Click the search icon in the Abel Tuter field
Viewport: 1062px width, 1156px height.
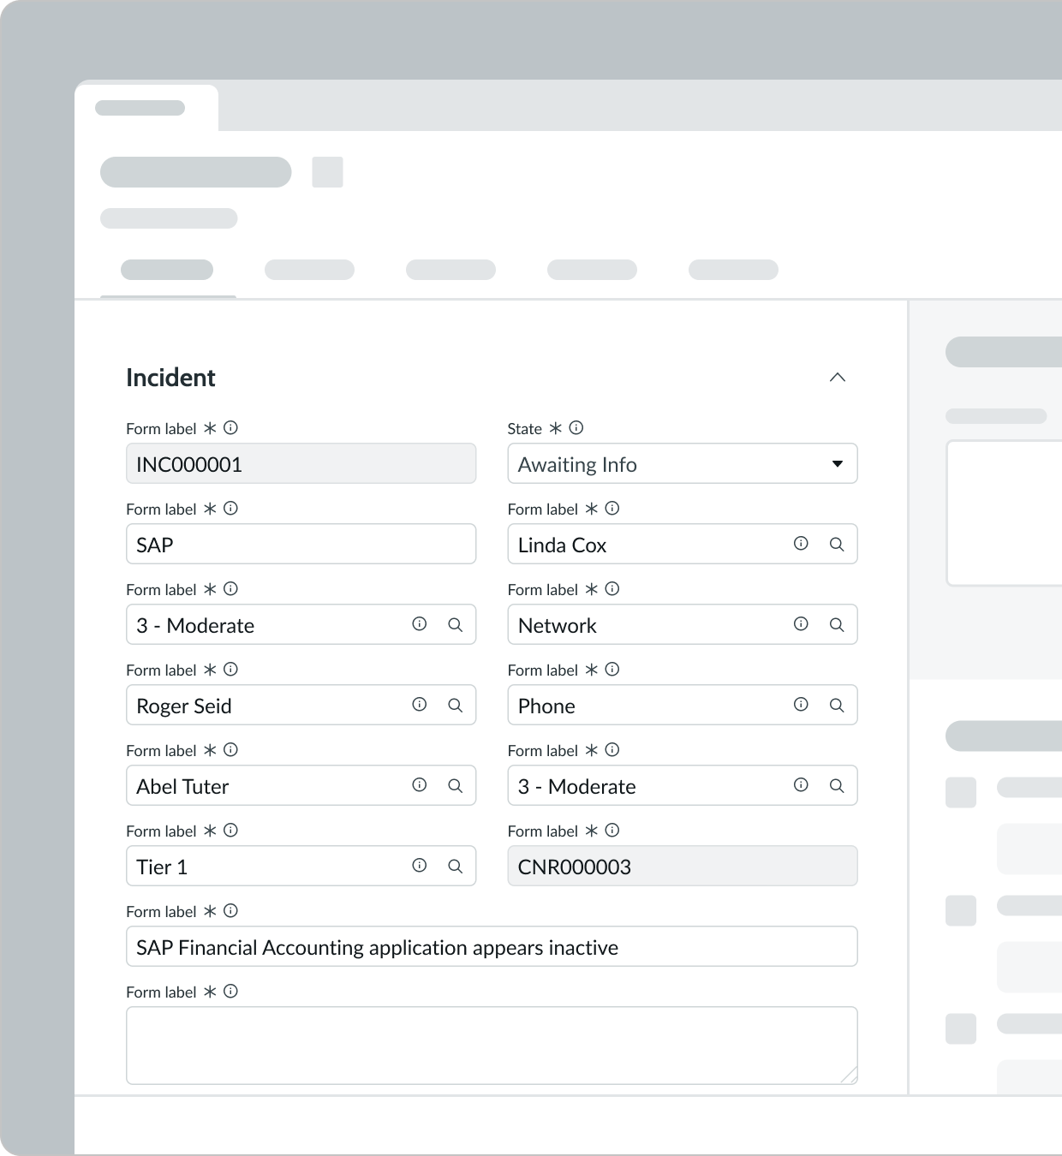pyautogui.click(x=455, y=785)
